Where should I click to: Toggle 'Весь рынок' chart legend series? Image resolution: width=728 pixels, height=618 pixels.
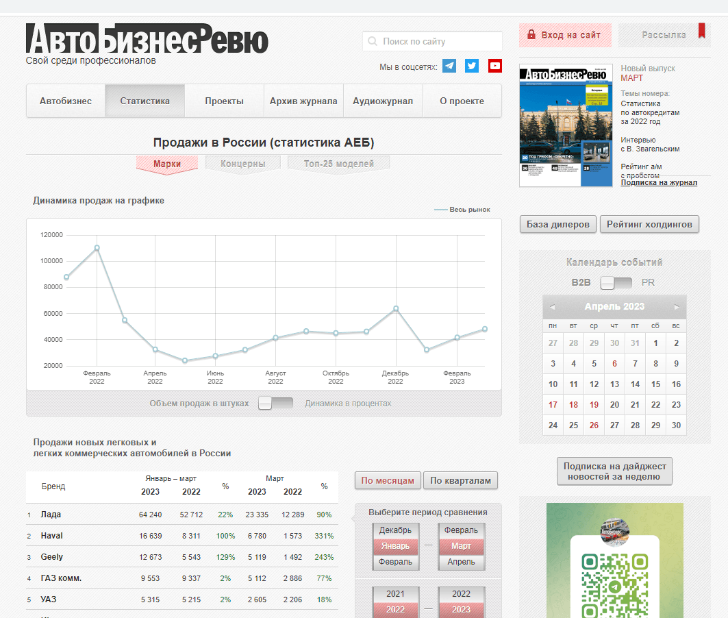[462, 210]
